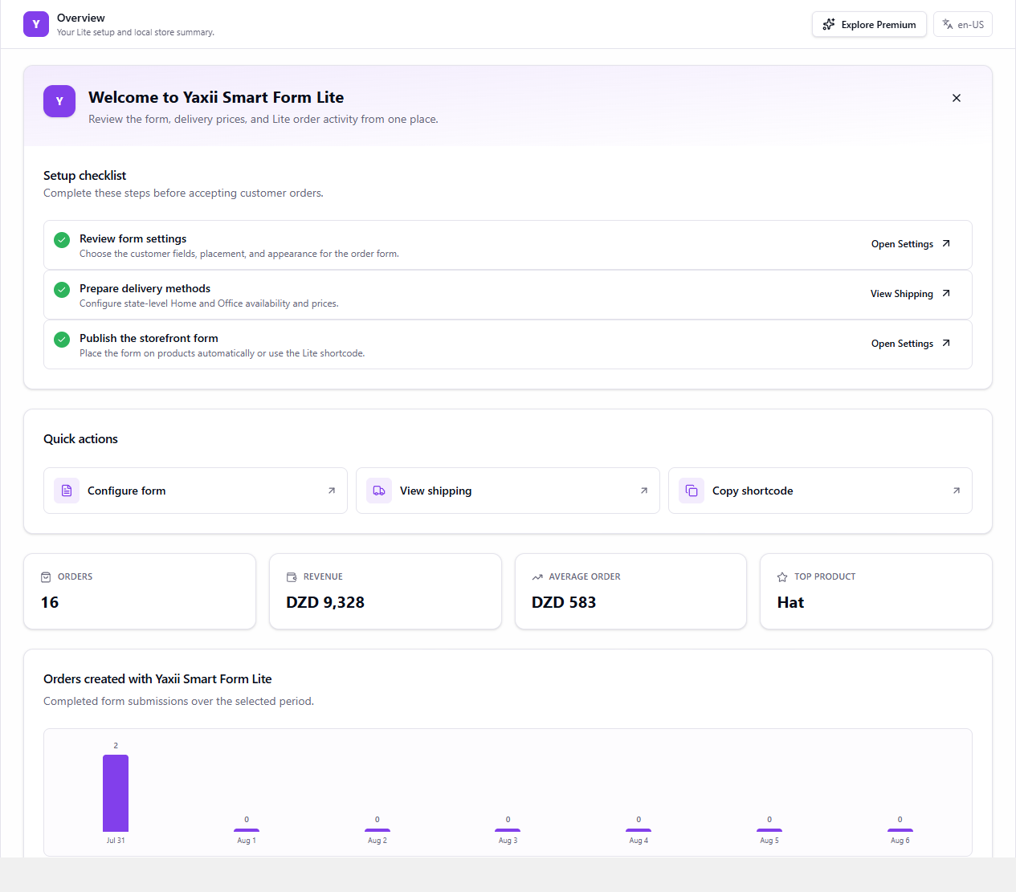Click the Yaxii logo in the top header

coord(36,24)
